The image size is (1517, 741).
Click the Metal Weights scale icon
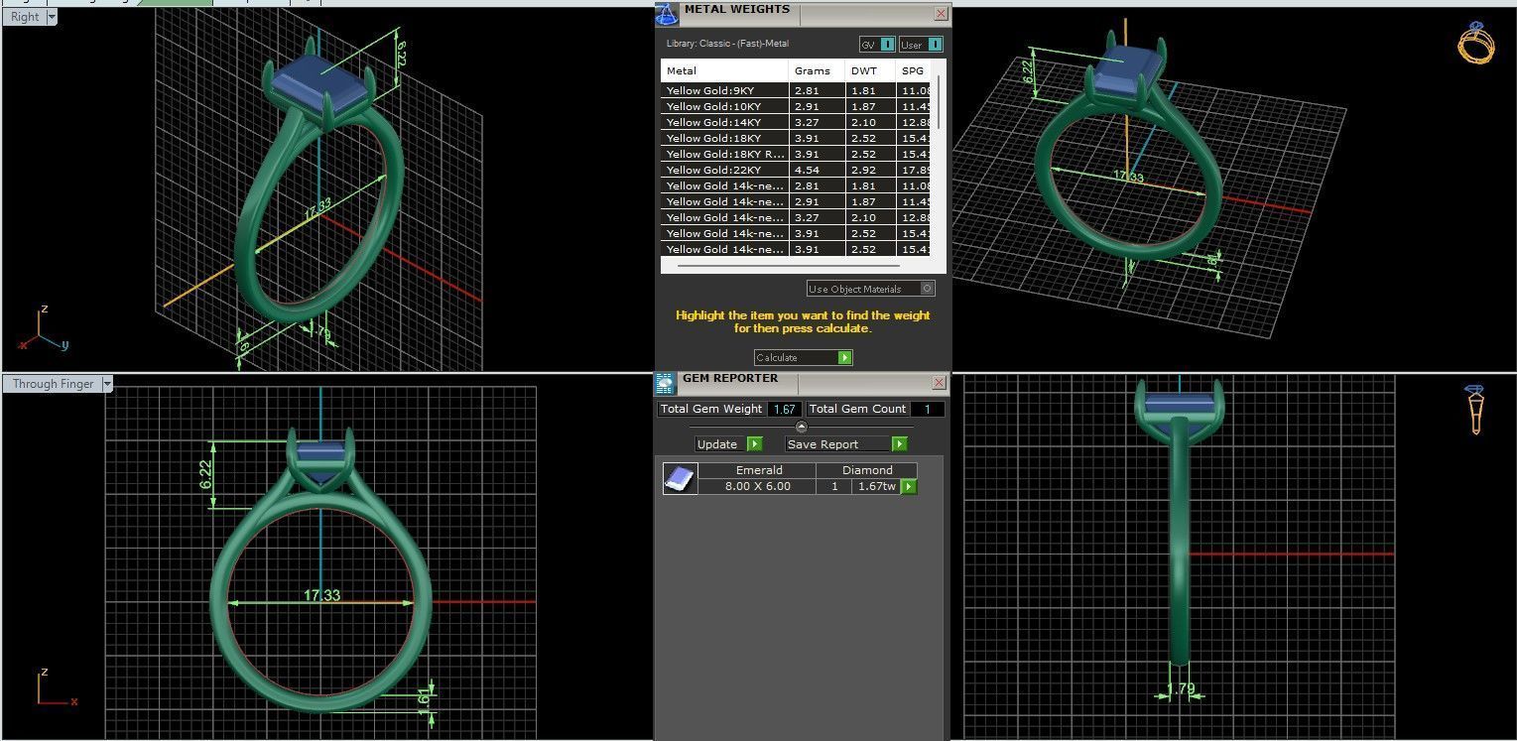[x=667, y=14]
